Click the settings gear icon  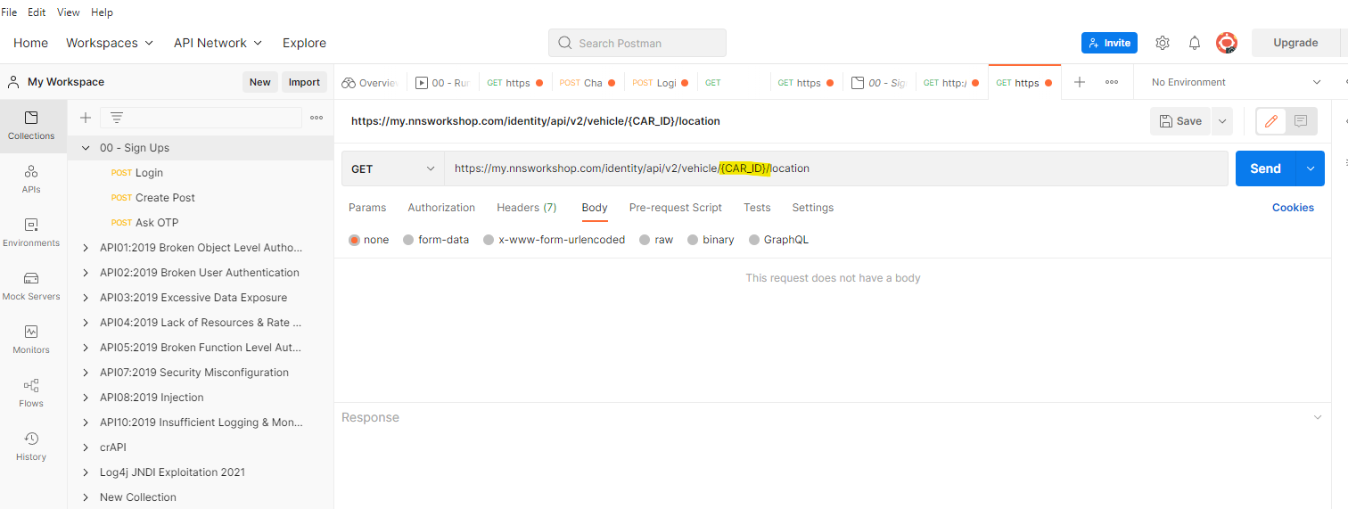coord(1163,43)
